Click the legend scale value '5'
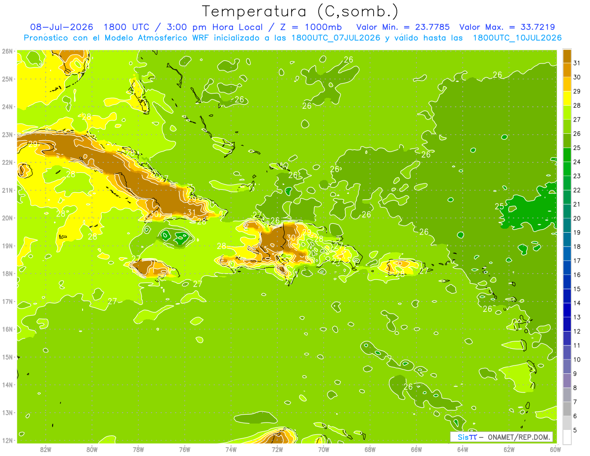The image size is (590, 456). point(575,430)
